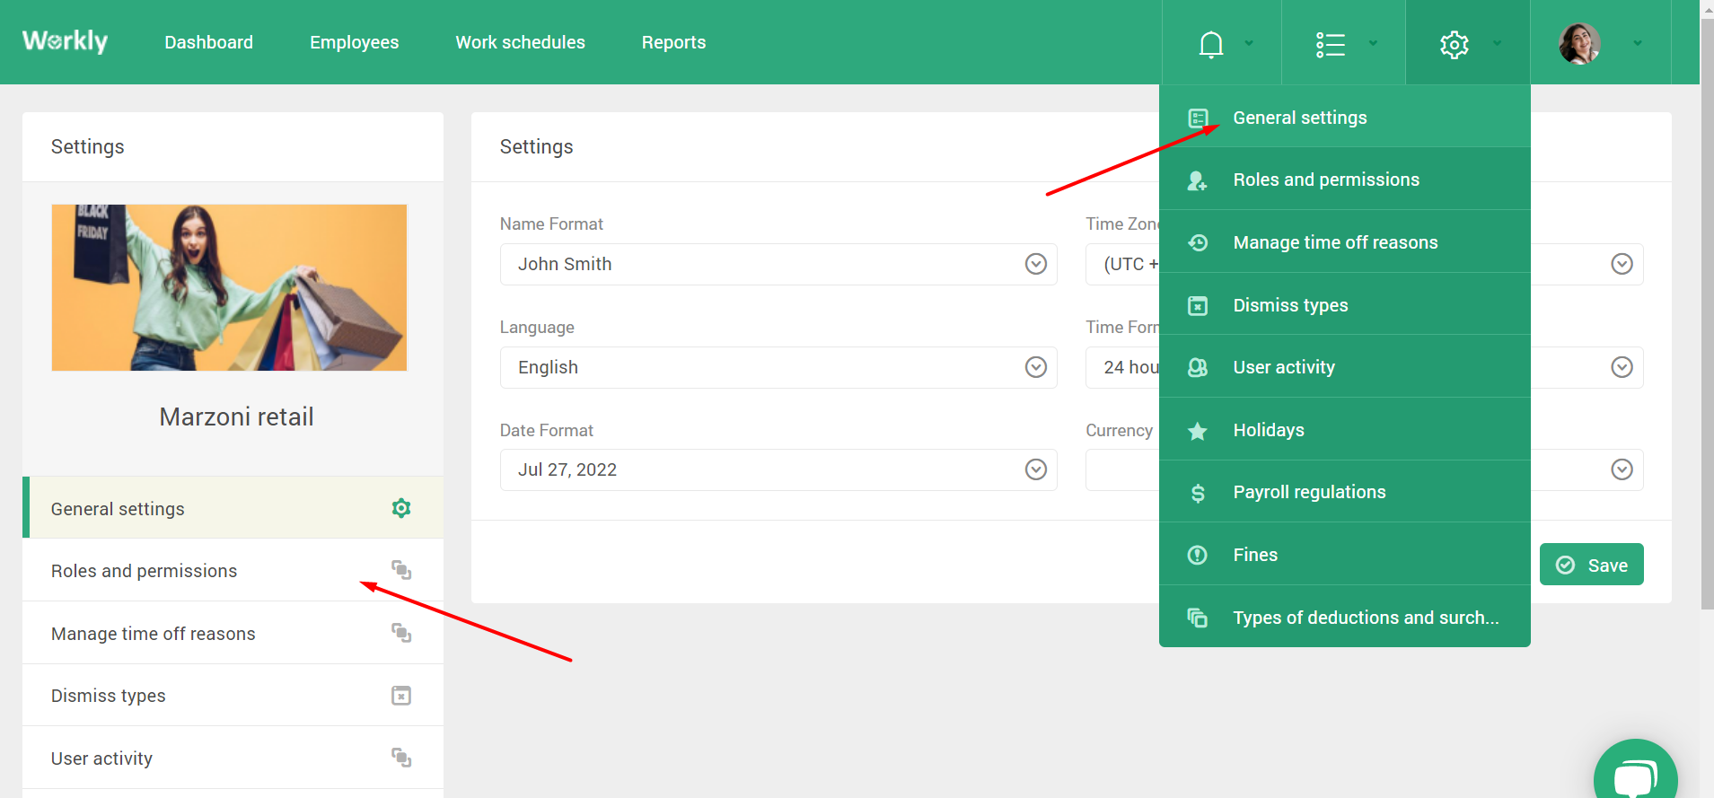Open Dismiss types in sidebar
The width and height of the screenshot is (1714, 798).
coord(233,696)
